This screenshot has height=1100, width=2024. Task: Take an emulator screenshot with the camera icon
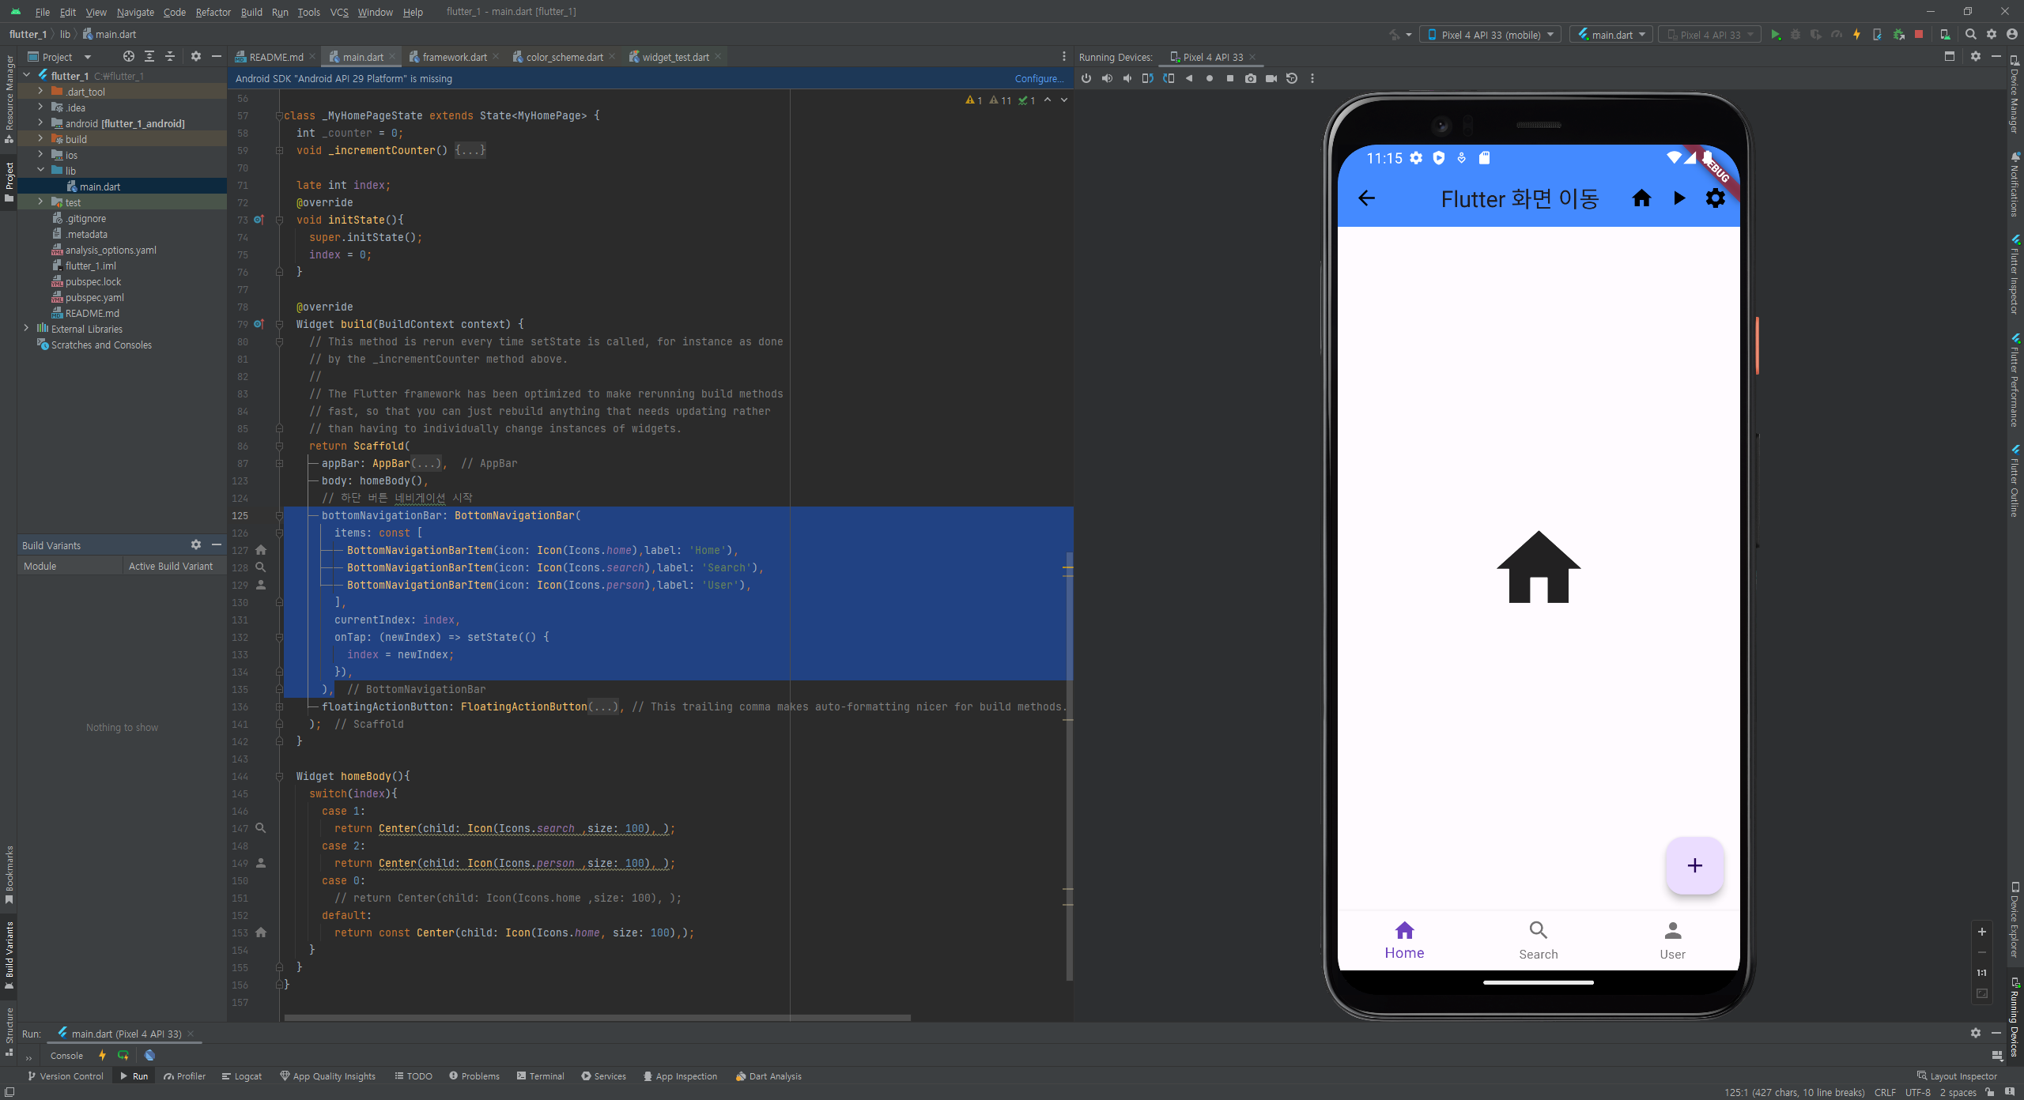pyautogui.click(x=1250, y=78)
